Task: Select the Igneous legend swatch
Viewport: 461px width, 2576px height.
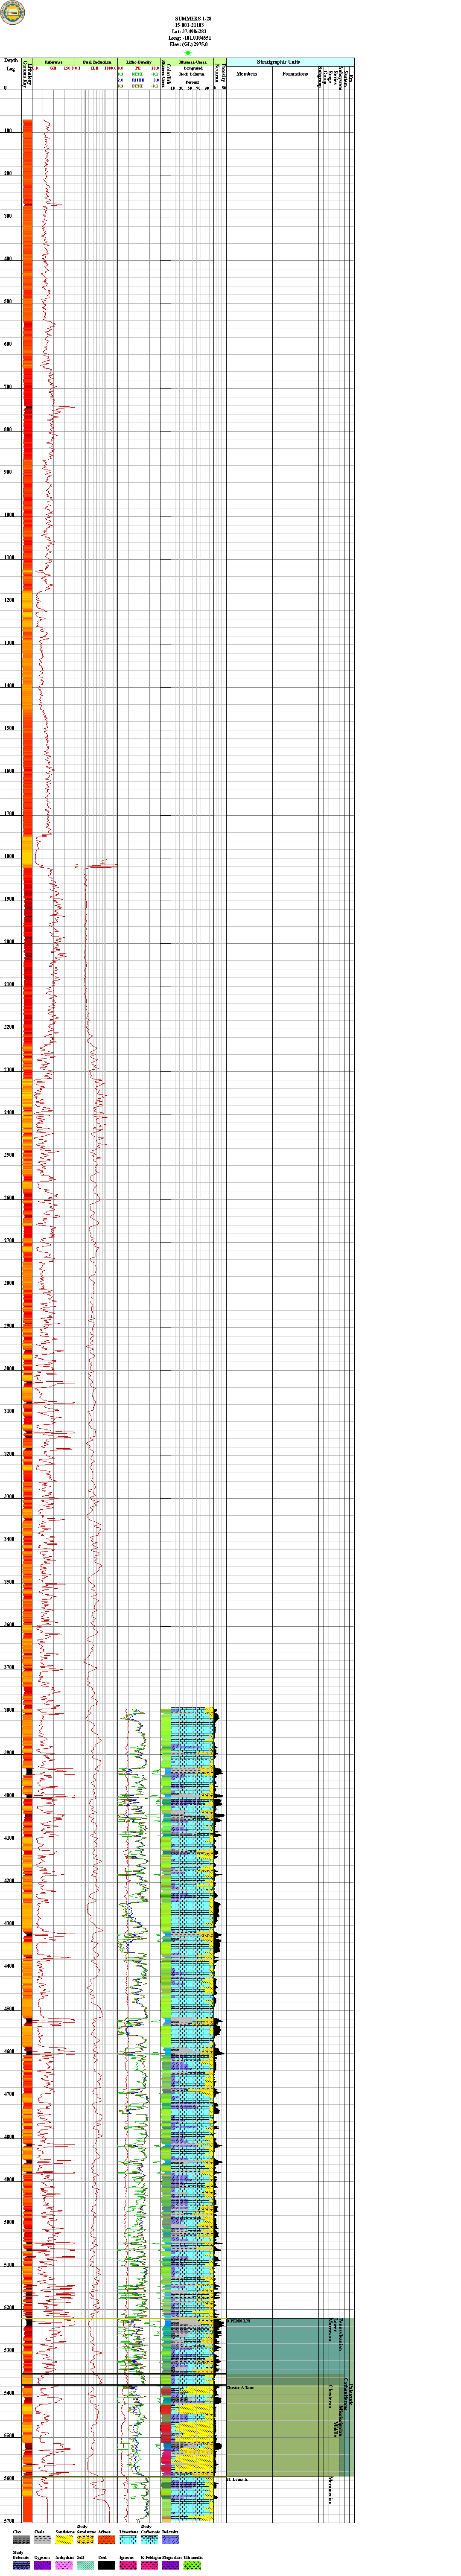Action: [129, 2566]
